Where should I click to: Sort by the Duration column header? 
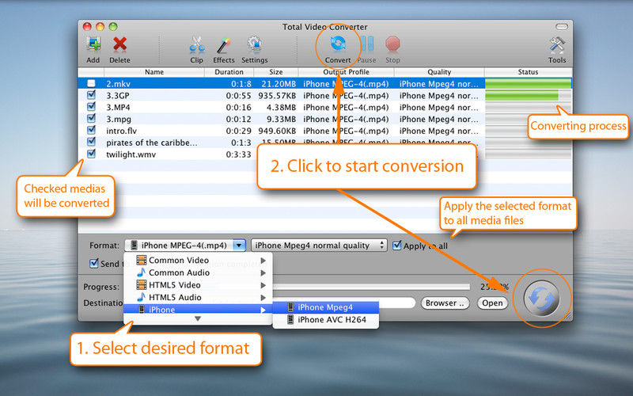229,72
